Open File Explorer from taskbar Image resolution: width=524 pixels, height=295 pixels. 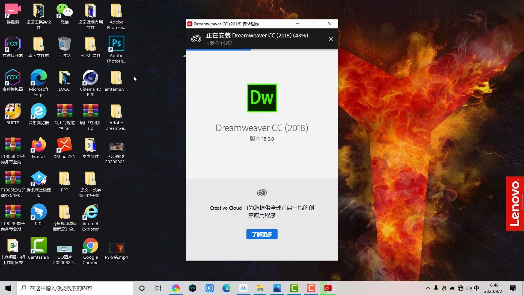(x=260, y=288)
